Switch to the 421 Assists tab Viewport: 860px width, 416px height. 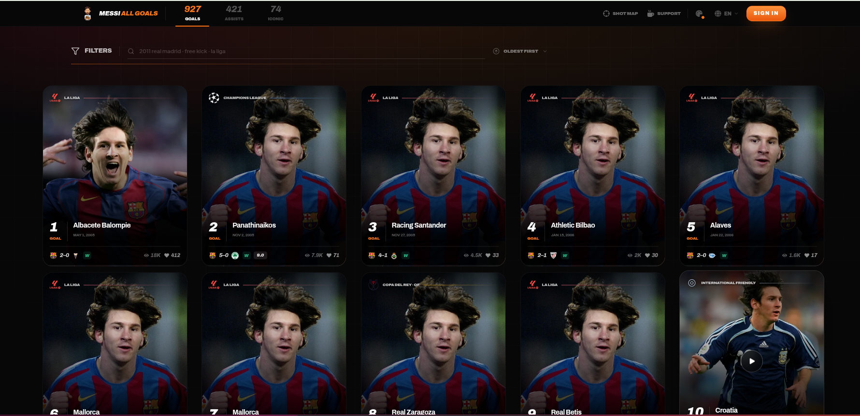[x=234, y=14]
